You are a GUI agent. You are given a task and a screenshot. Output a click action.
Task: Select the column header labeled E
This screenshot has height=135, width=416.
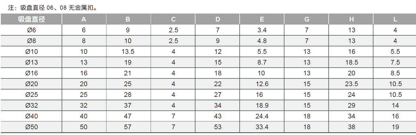(x=262, y=19)
